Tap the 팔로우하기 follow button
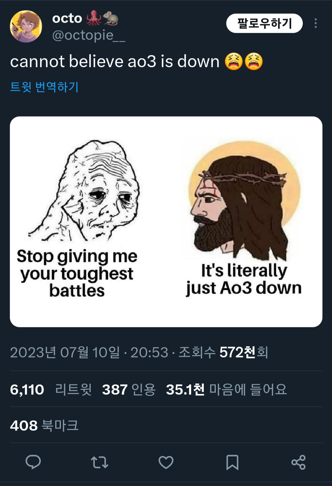 pos(264,23)
